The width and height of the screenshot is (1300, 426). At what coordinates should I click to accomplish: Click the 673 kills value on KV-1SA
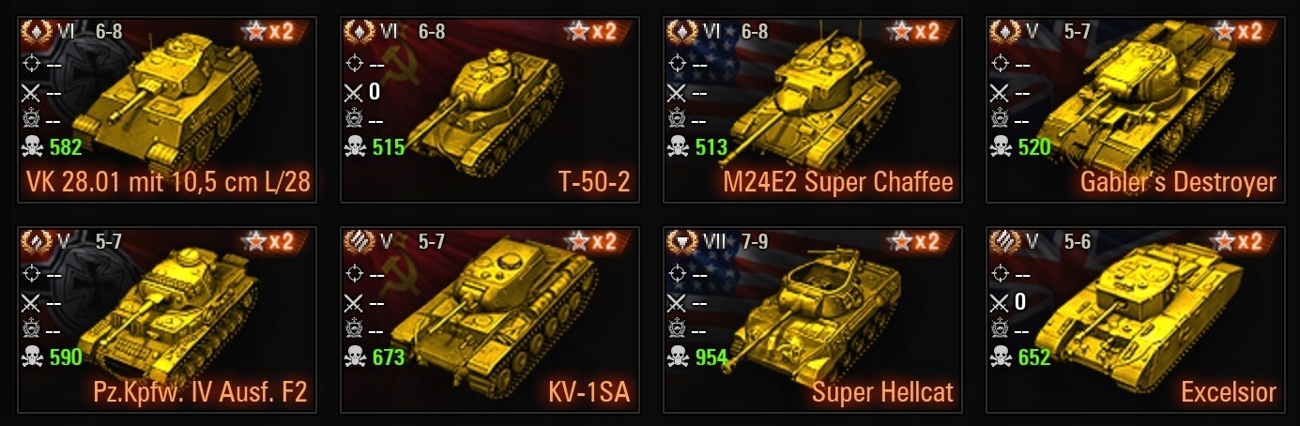coord(388,357)
